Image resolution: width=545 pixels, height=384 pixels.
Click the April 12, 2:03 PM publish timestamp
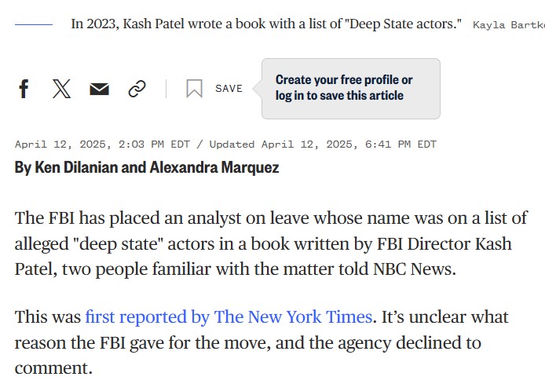102,144
